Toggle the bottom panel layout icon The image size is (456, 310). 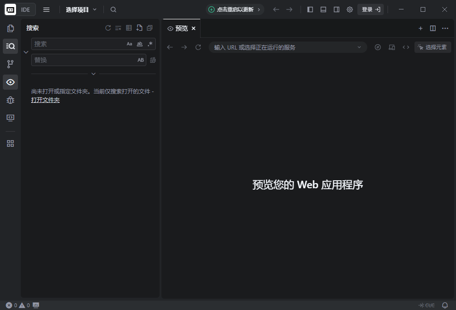pyautogui.click(x=323, y=9)
